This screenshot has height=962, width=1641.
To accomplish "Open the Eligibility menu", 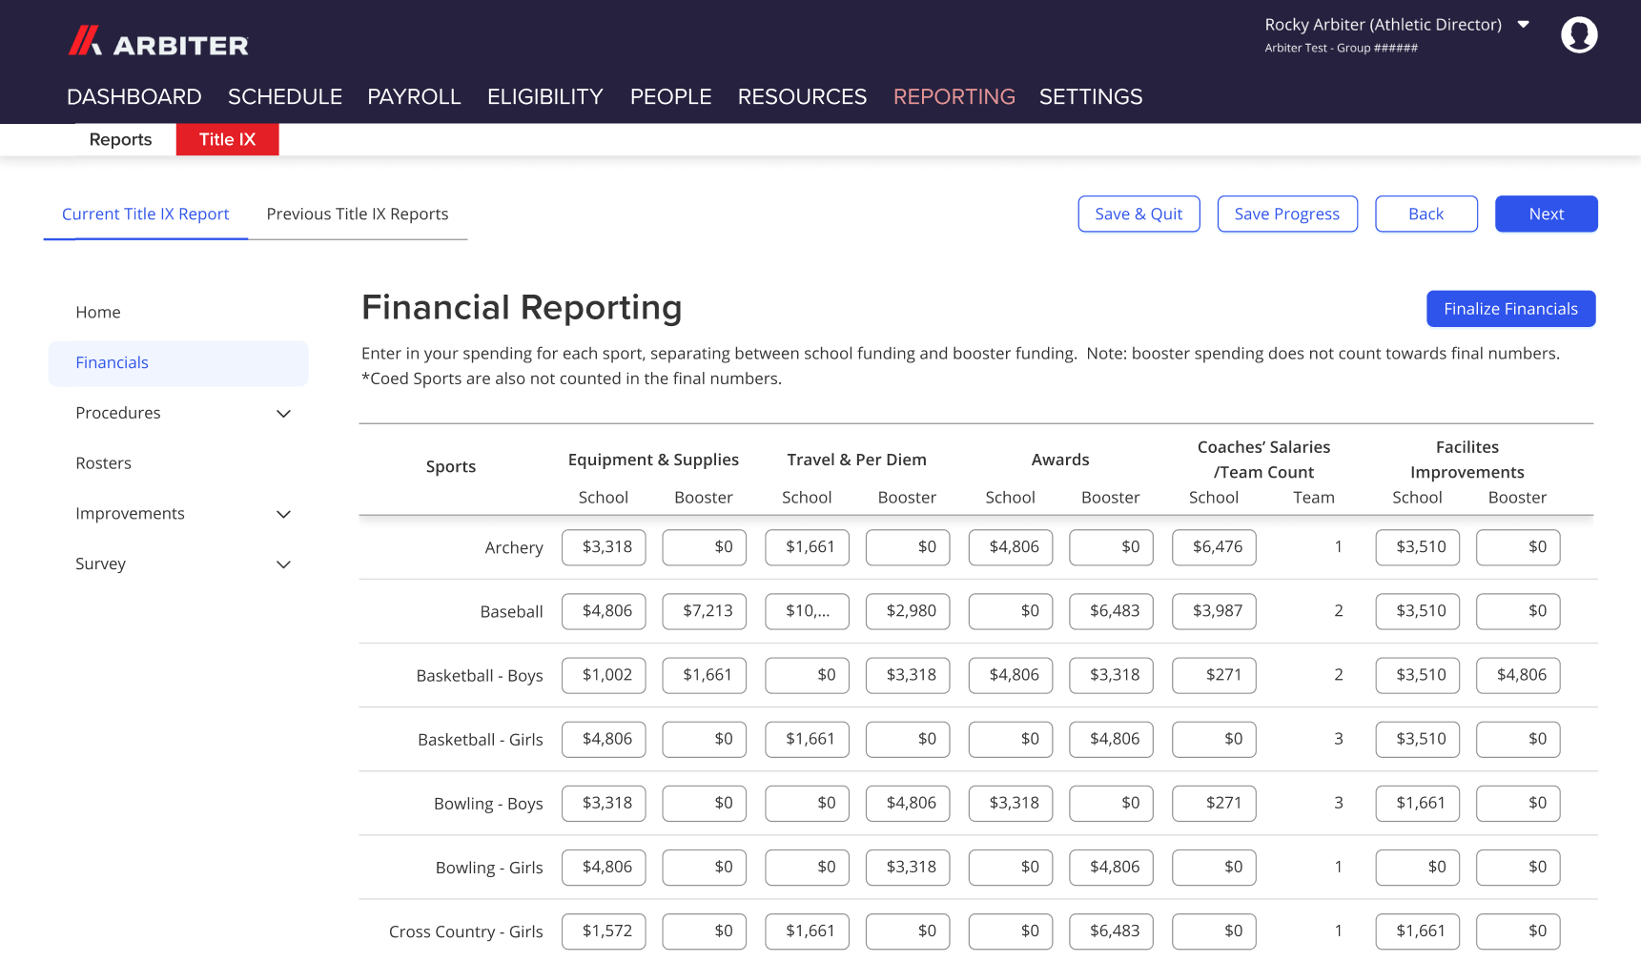I will 545,96.
